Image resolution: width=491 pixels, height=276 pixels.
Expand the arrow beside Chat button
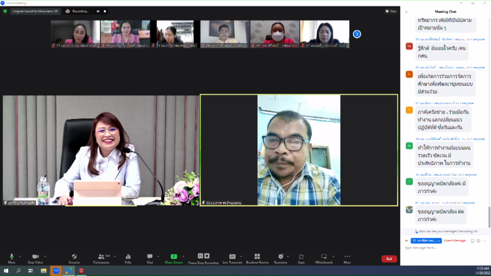[158, 257]
